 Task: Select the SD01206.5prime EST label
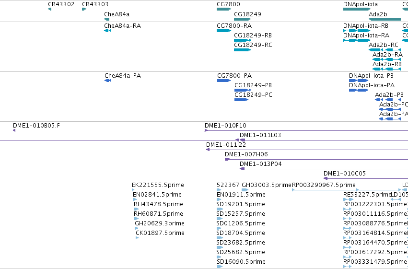241,224
